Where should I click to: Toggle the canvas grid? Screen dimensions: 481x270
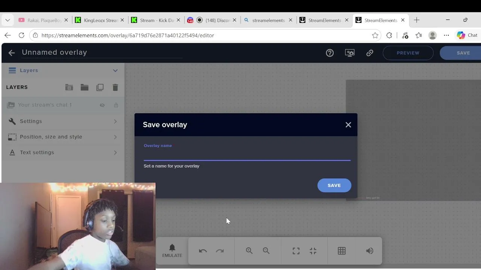[342, 251]
